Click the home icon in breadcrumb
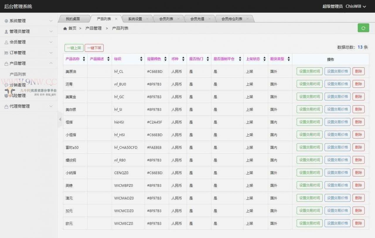The width and height of the screenshot is (375, 238). [x=65, y=28]
